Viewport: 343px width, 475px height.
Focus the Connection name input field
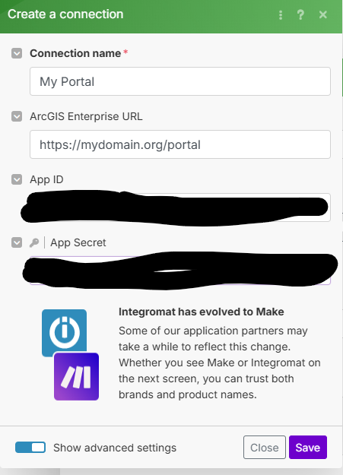pos(180,81)
